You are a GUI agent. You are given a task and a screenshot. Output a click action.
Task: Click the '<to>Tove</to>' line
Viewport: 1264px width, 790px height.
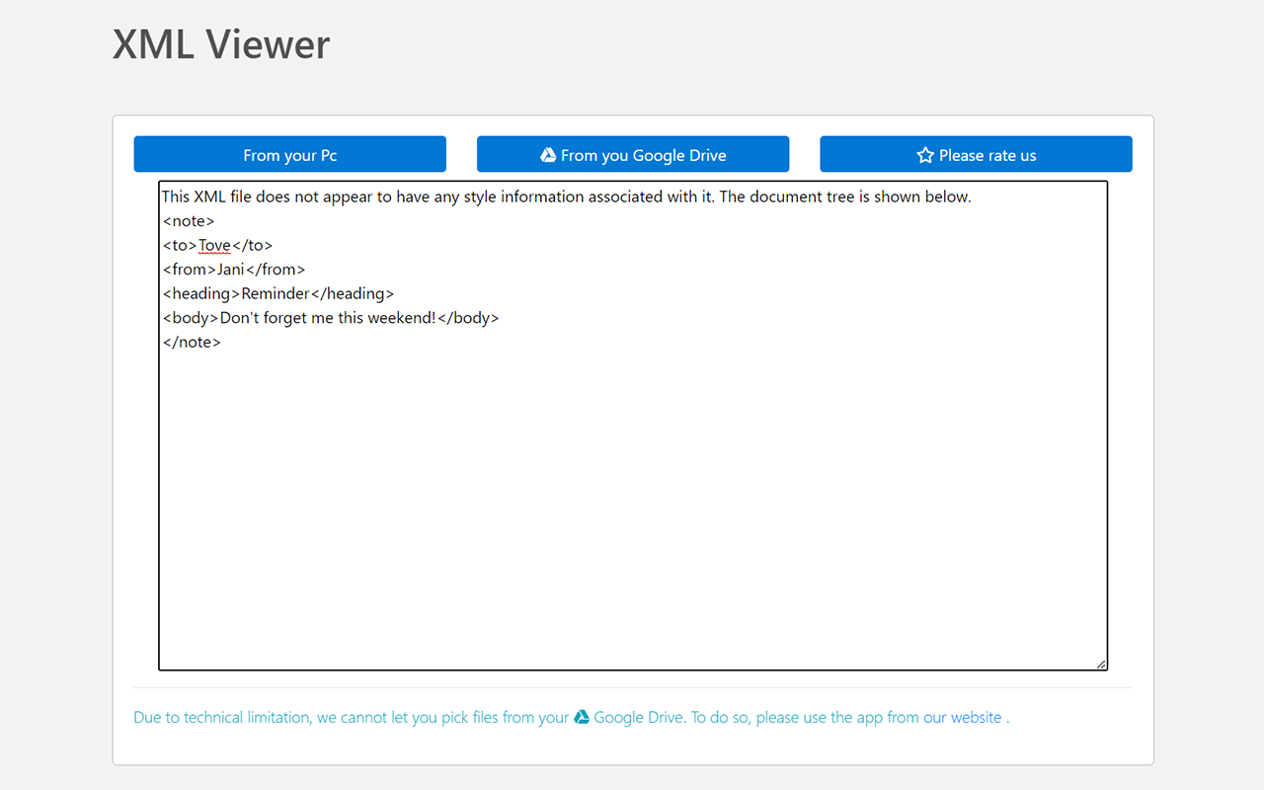point(217,245)
